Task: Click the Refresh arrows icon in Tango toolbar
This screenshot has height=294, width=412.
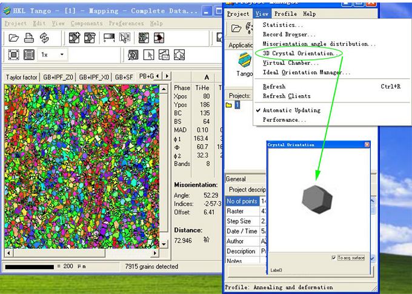Action: tap(44, 38)
